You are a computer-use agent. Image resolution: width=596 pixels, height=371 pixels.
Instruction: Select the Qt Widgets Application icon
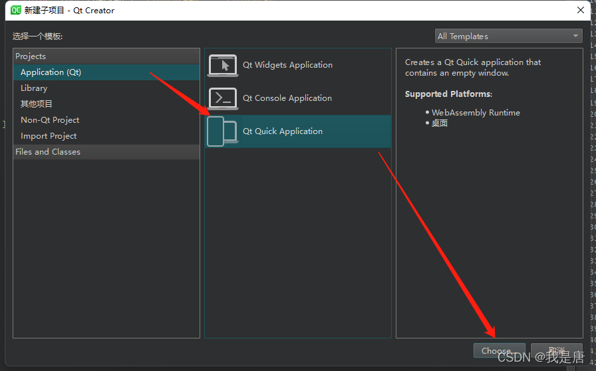pos(223,65)
